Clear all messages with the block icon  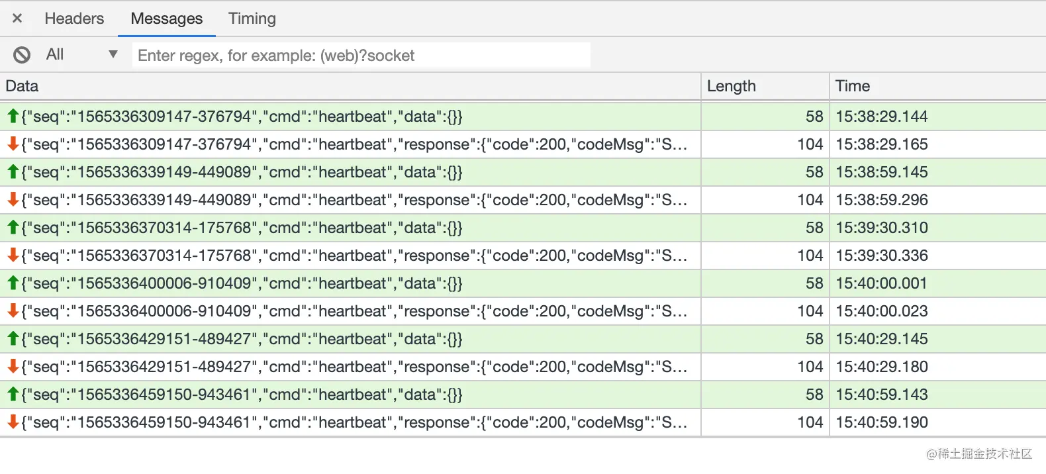(22, 55)
